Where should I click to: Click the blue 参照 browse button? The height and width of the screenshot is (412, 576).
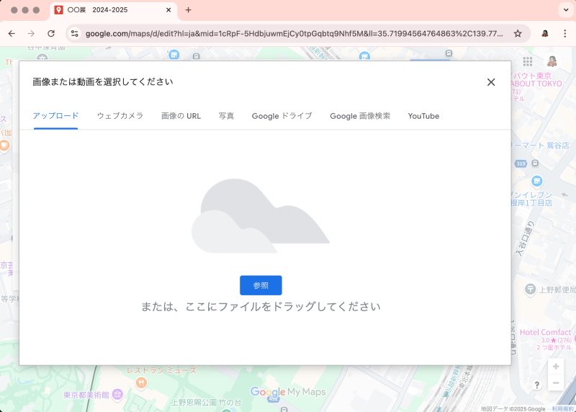coord(261,285)
